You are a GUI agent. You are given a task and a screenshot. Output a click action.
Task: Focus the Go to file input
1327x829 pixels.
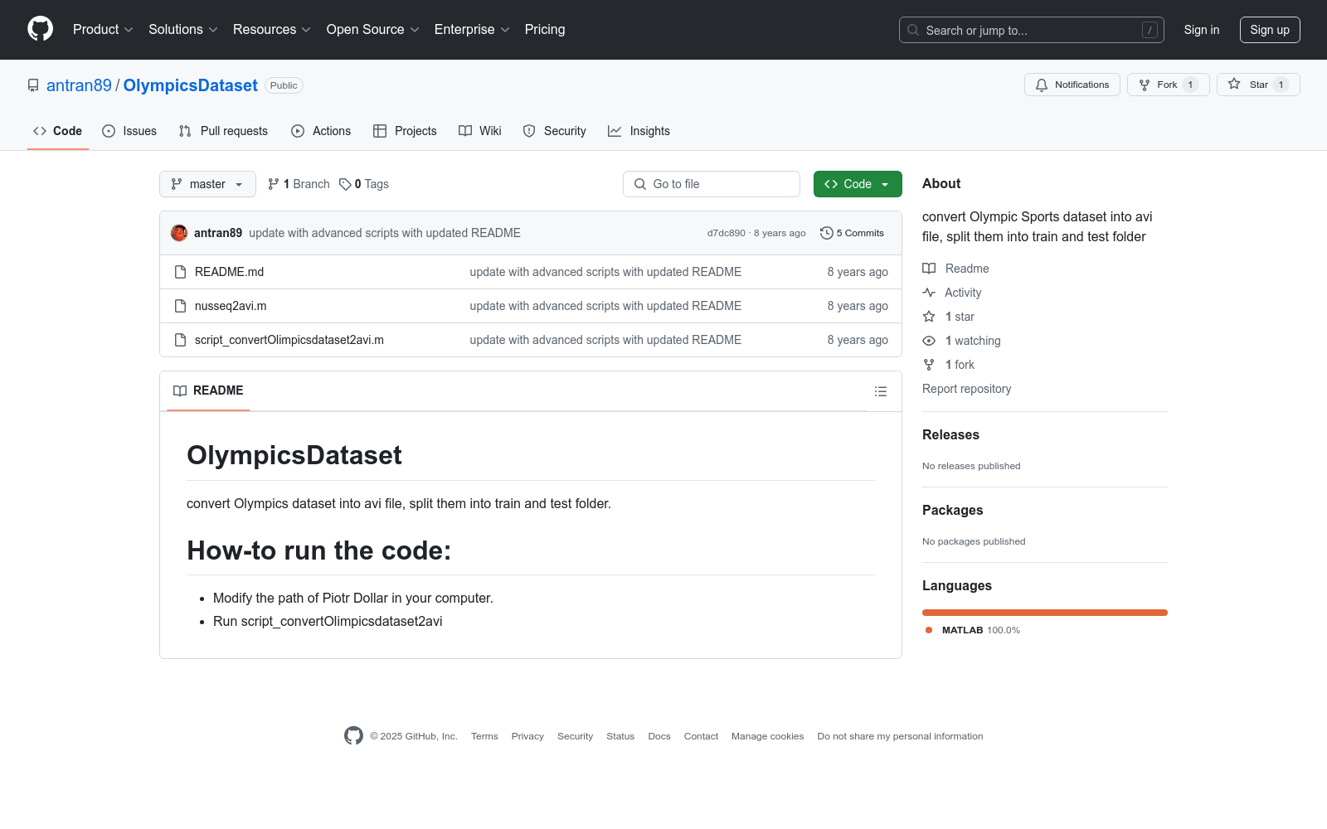coord(712,184)
